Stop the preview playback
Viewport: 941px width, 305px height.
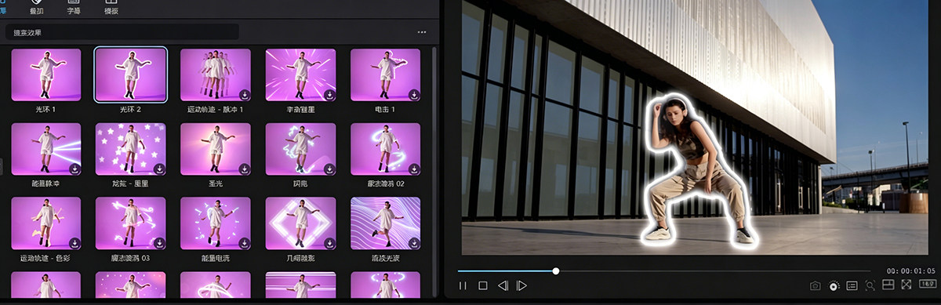483,286
